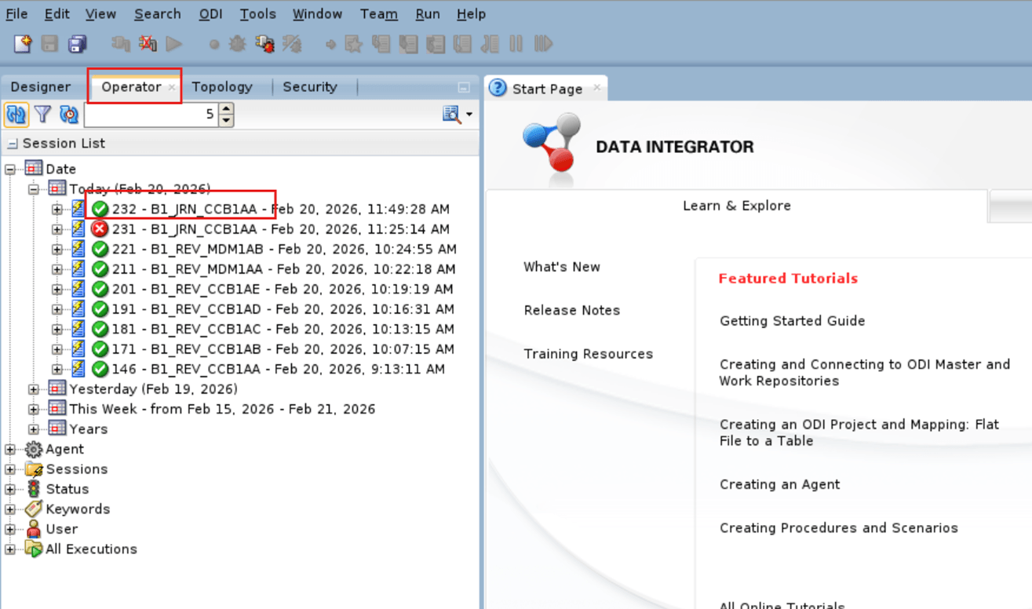The height and width of the screenshot is (609, 1032).
Task: Open the Search menu
Action: [158, 14]
